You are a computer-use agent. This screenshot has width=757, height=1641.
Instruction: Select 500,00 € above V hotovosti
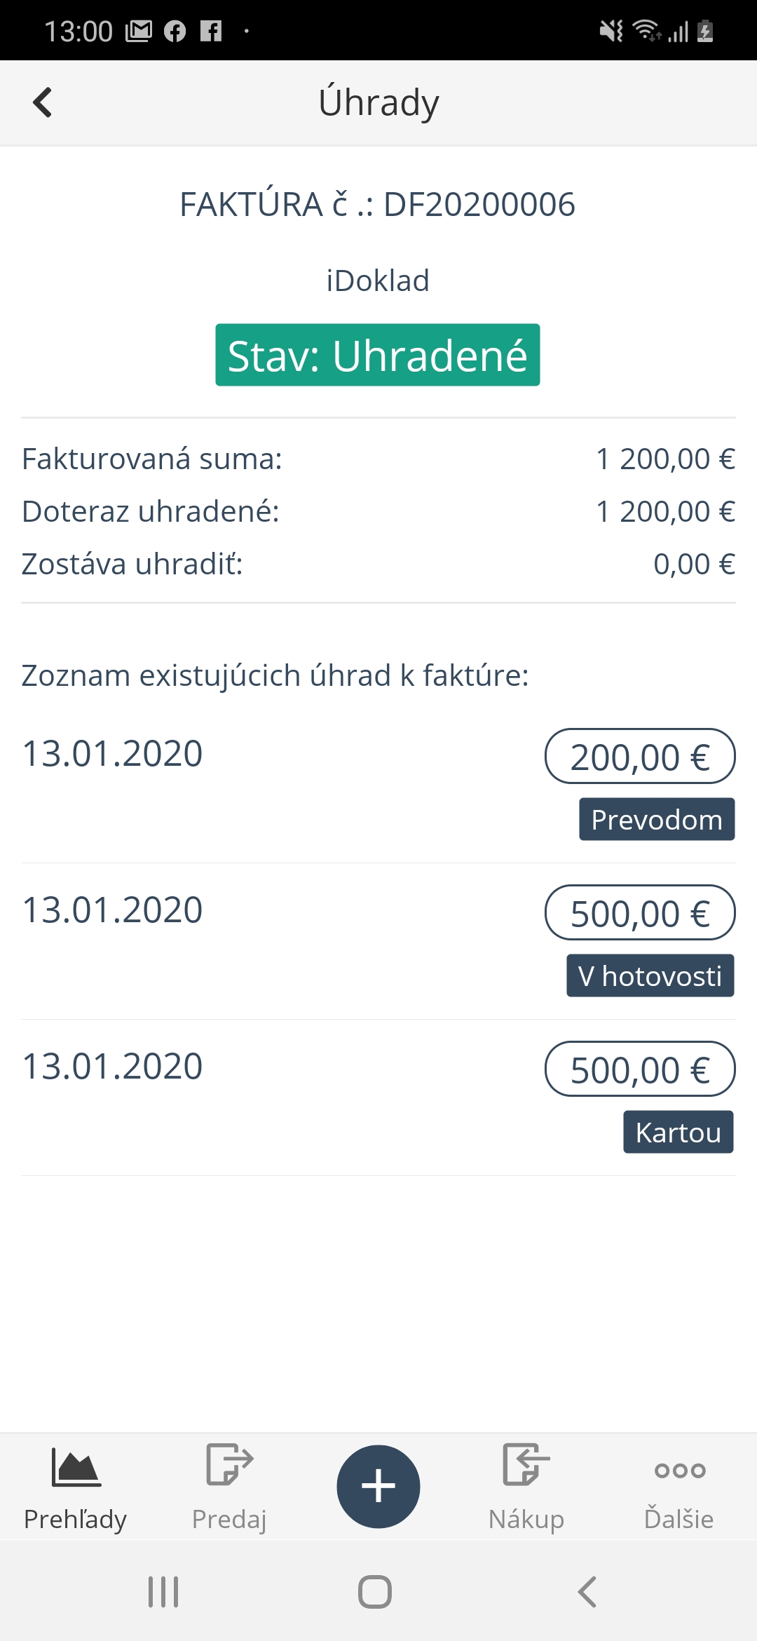coord(639,913)
